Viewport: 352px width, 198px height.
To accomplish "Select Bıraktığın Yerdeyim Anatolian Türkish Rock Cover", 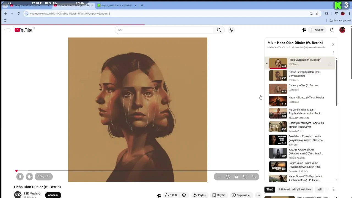I will pos(300,127).
